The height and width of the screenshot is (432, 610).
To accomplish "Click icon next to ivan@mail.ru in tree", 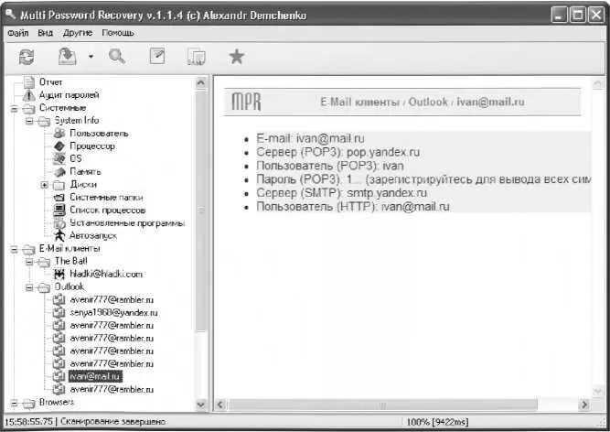I will pos(59,377).
